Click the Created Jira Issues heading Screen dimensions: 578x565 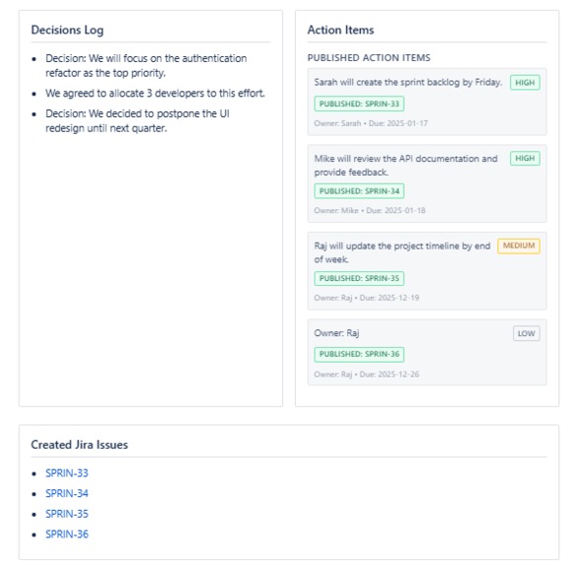[x=79, y=445]
